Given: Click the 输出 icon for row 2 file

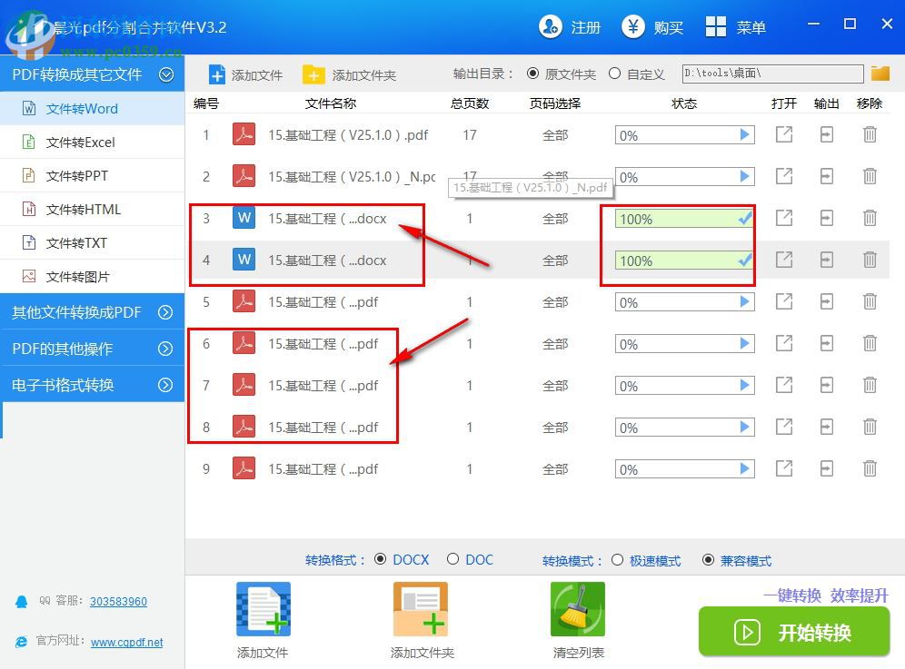Looking at the screenshot, I should 826,176.
